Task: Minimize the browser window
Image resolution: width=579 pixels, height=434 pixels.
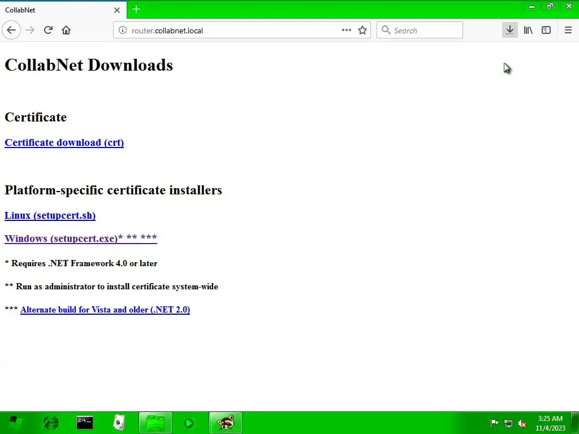Action: pos(532,6)
